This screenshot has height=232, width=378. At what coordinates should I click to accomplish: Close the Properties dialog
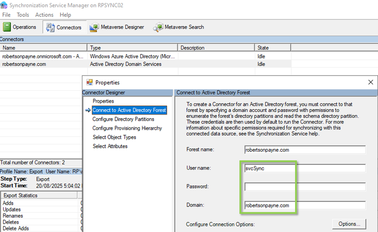[x=370, y=82]
